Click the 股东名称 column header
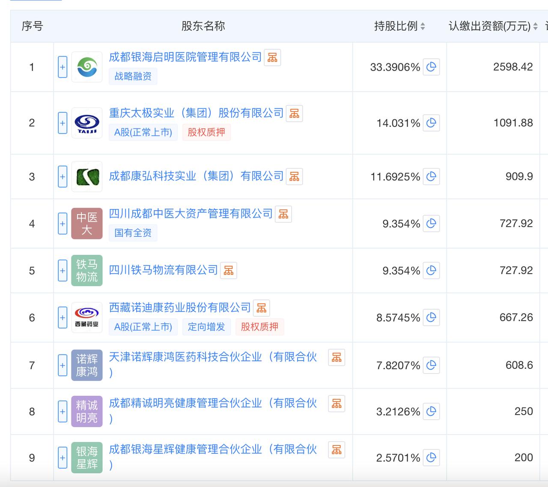The height and width of the screenshot is (487, 548). point(203,26)
